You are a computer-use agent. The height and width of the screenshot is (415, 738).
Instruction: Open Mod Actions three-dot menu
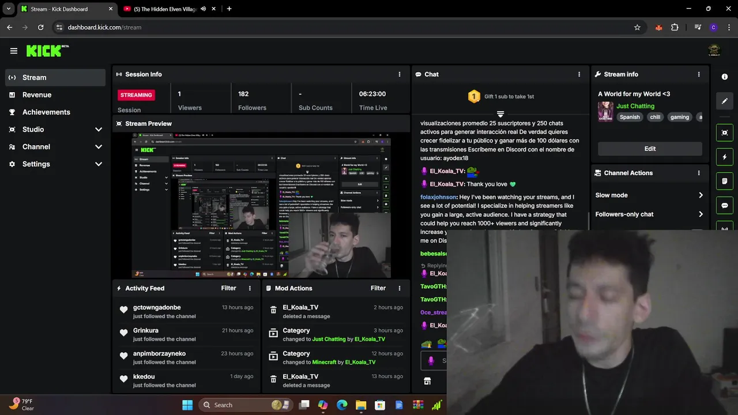click(x=400, y=288)
